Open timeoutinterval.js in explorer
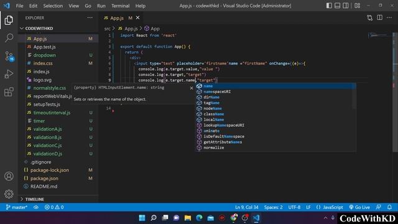 coord(52,113)
